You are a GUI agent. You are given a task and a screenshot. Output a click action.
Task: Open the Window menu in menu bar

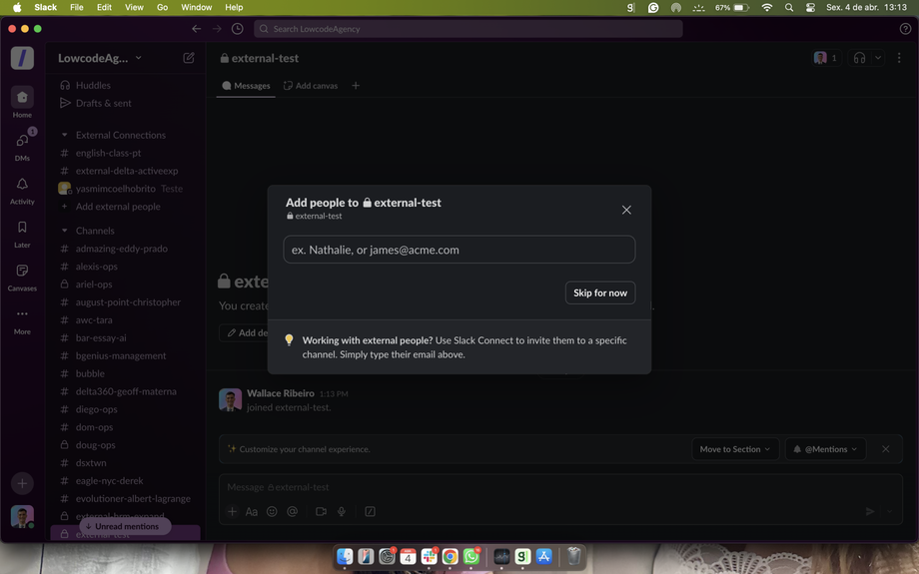coord(196,7)
